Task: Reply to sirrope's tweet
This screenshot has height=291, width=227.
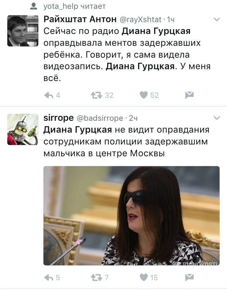Action: [x=49, y=278]
